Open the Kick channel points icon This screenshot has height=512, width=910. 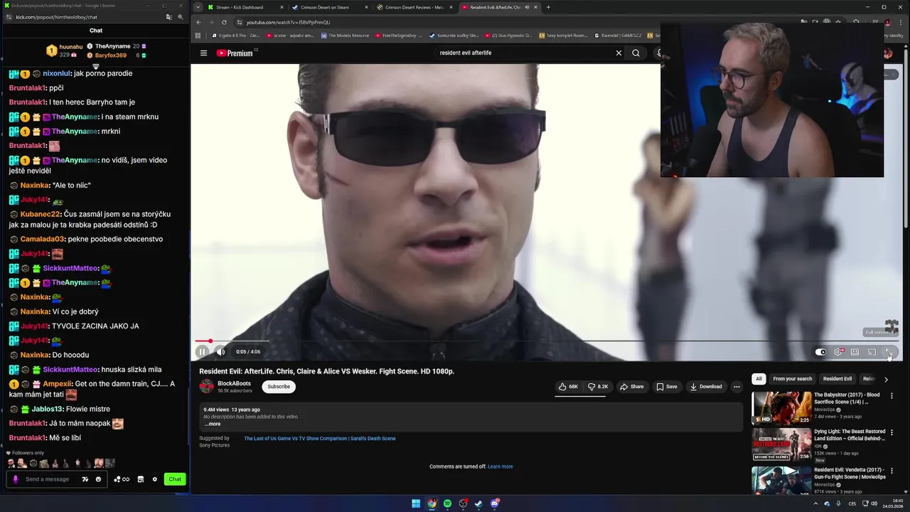122,479
